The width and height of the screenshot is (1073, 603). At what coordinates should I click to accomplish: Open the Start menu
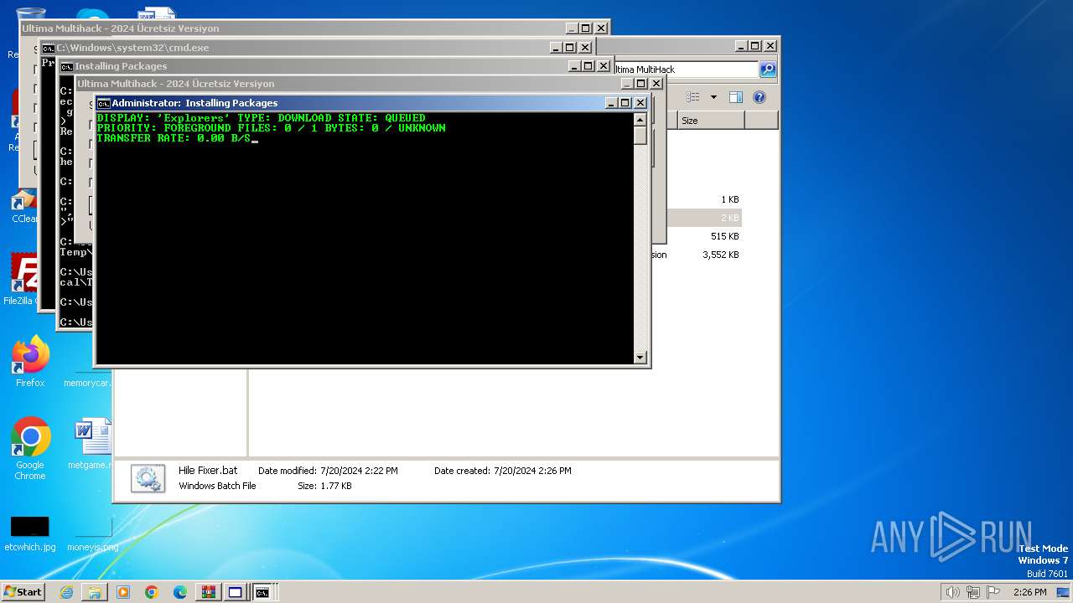coord(23,591)
